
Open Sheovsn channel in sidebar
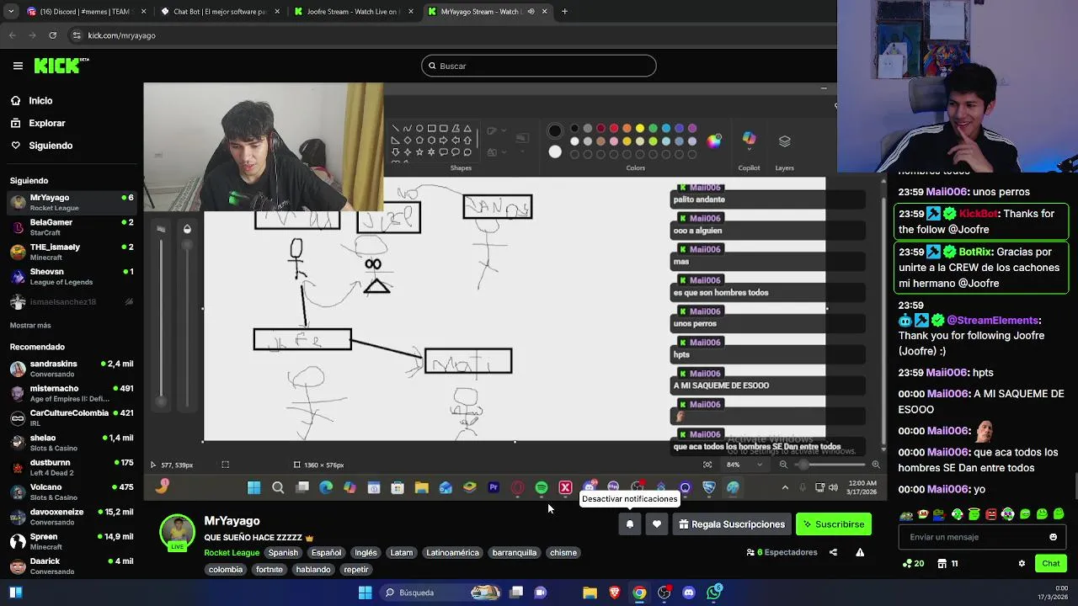(x=72, y=277)
